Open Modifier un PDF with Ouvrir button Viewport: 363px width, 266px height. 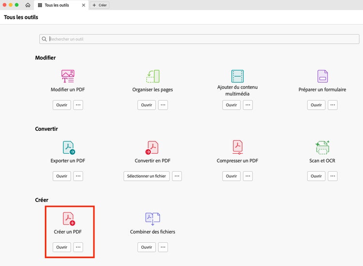pyautogui.click(x=61, y=105)
